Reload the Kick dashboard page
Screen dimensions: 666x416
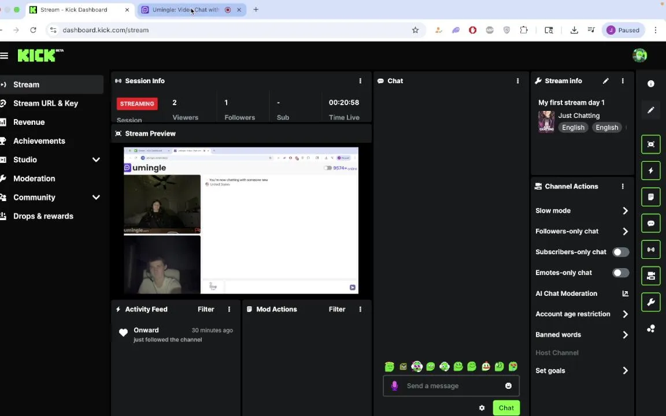[x=33, y=30]
